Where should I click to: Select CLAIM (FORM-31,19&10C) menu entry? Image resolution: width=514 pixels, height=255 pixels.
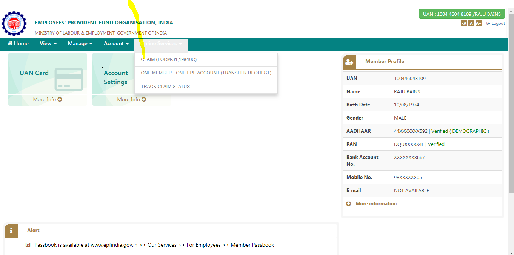coord(206,59)
